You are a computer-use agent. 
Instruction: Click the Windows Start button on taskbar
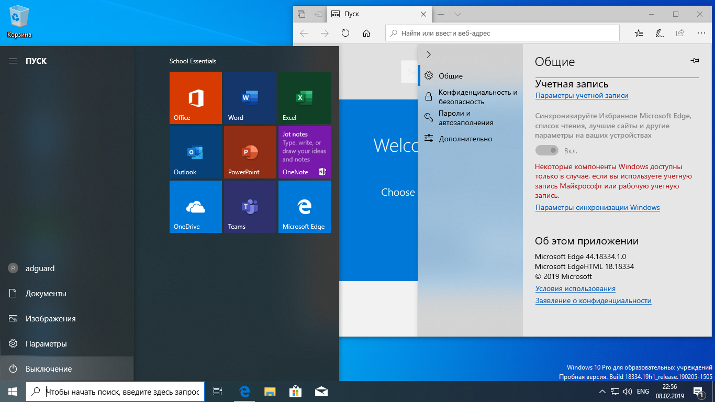pos(13,392)
